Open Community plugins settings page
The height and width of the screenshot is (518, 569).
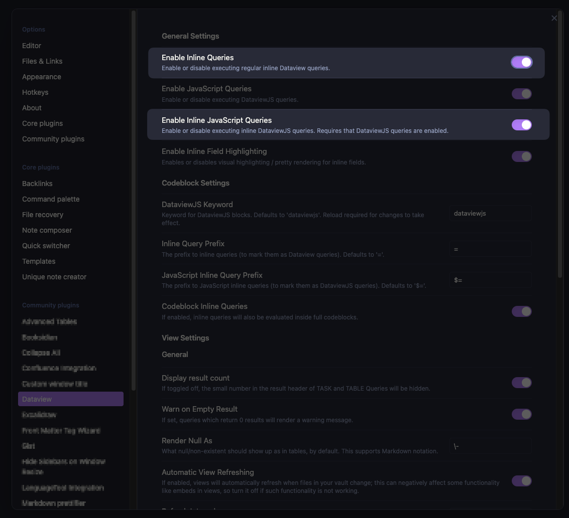(53, 139)
